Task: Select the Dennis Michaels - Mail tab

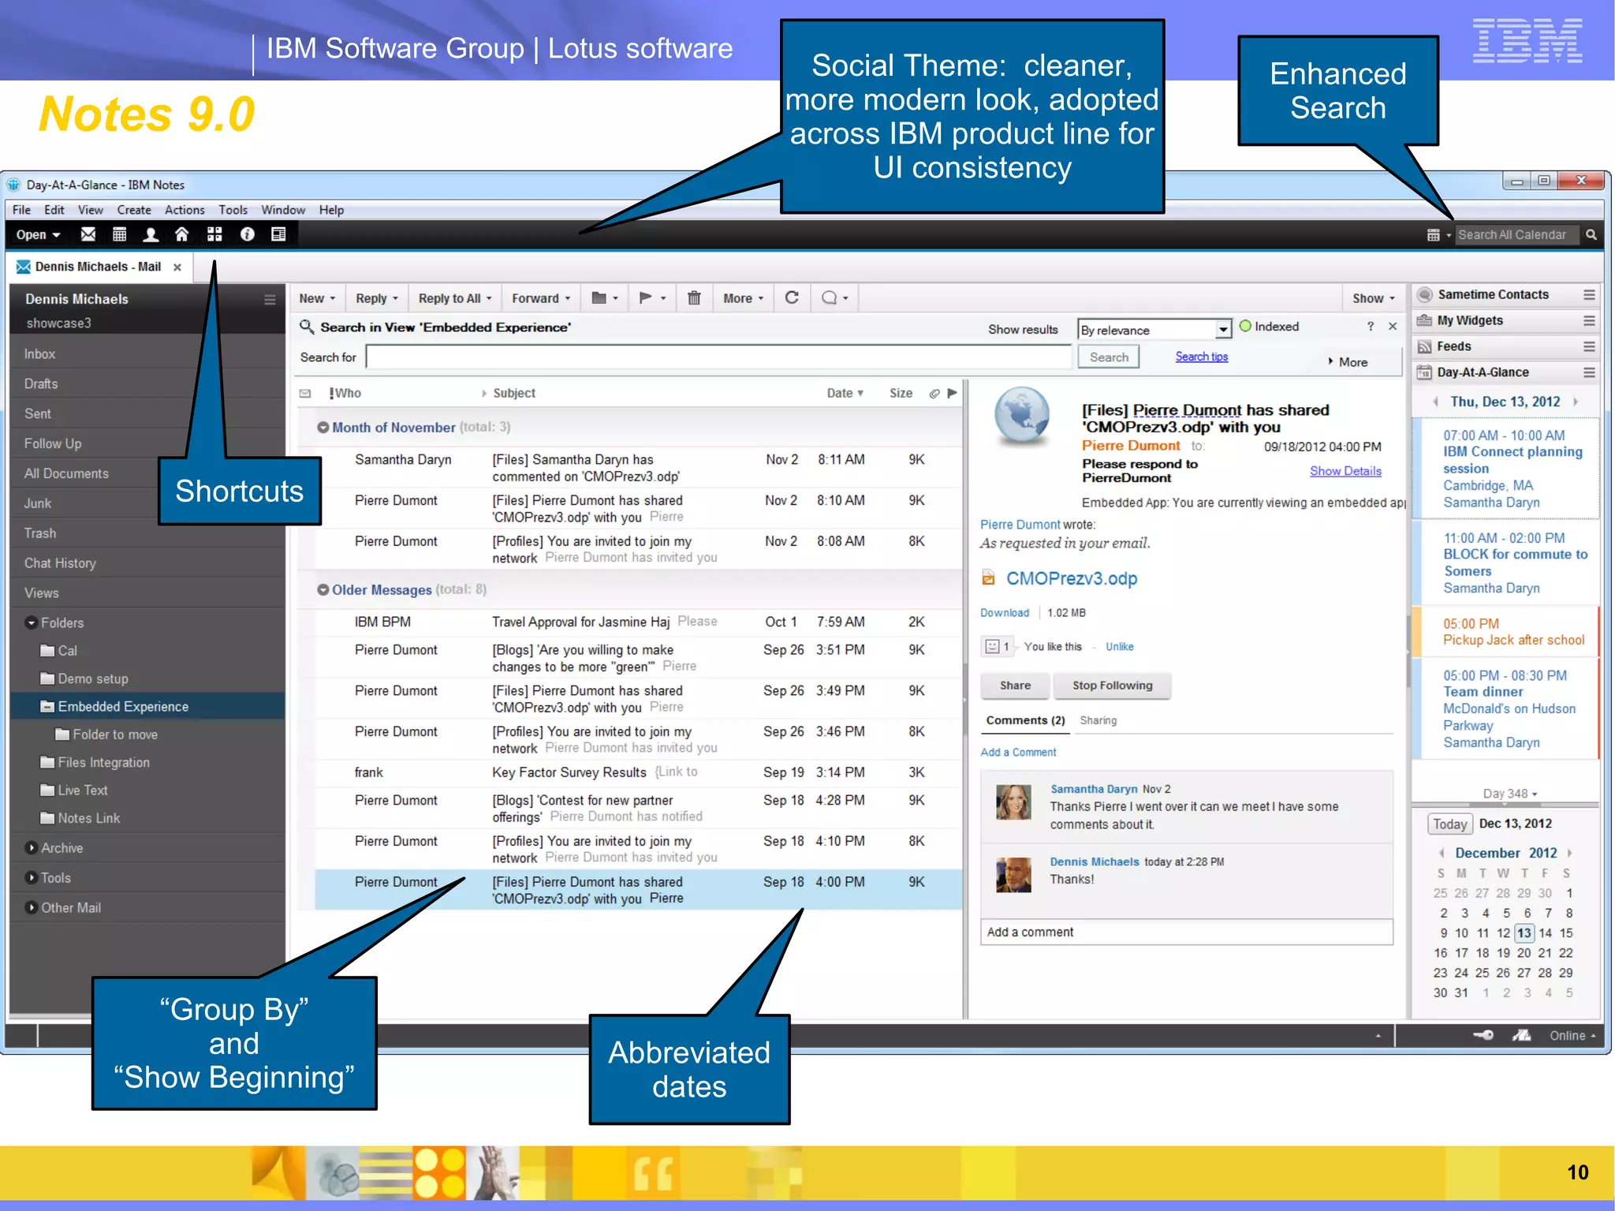Action: click(x=98, y=267)
